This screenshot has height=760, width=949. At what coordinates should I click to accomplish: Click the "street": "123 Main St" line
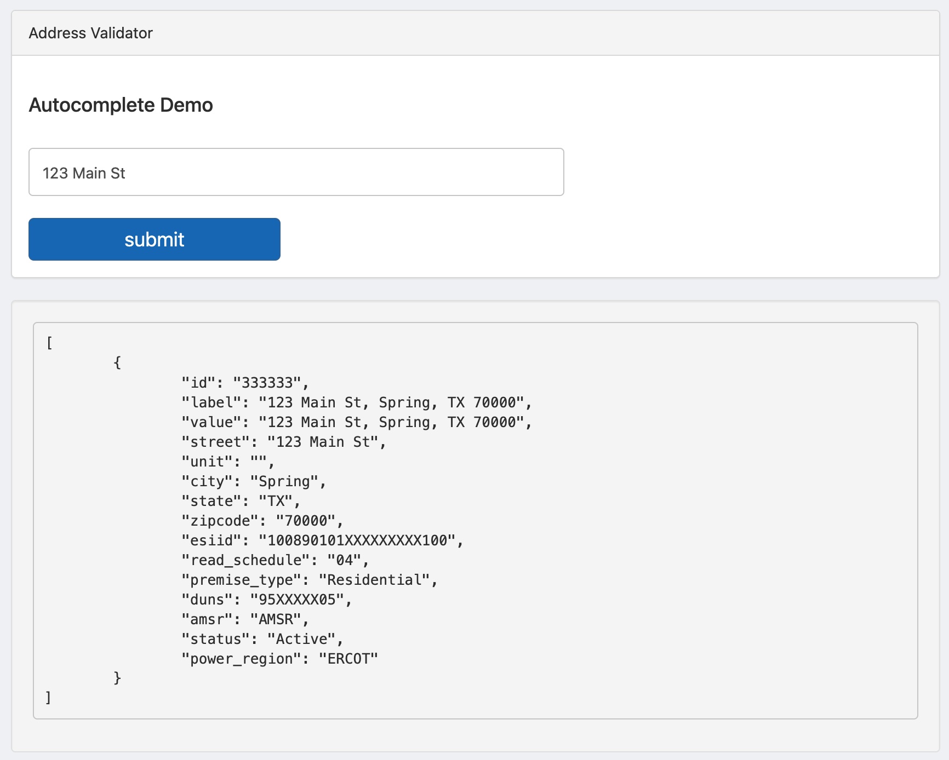[x=283, y=442]
